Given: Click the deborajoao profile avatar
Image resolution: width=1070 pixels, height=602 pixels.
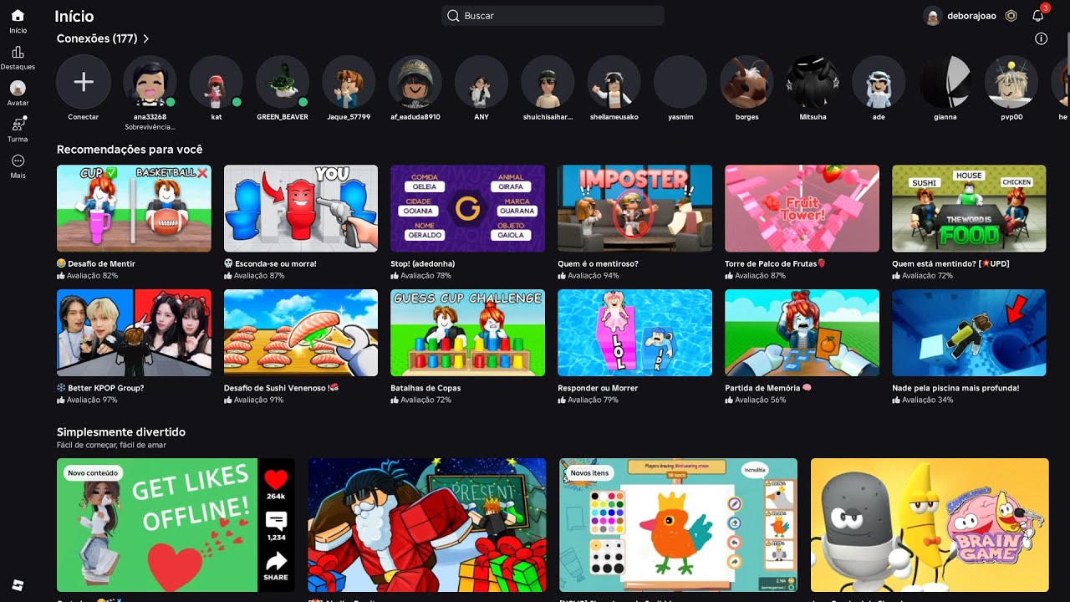Looking at the screenshot, I should click(933, 16).
